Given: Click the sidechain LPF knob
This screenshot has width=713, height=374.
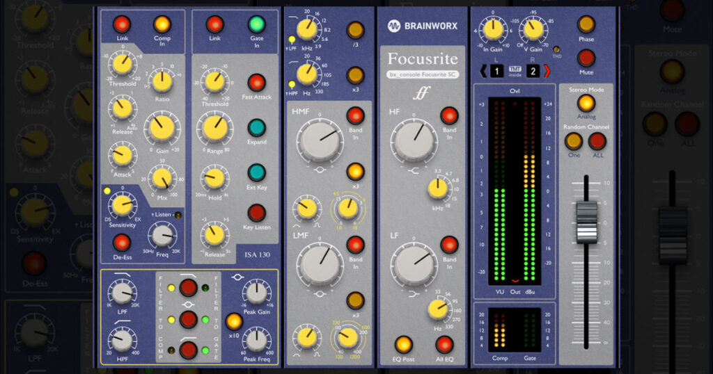Looking at the screenshot, I should click(x=123, y=293).
